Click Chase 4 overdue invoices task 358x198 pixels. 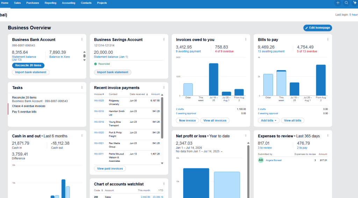29,106
